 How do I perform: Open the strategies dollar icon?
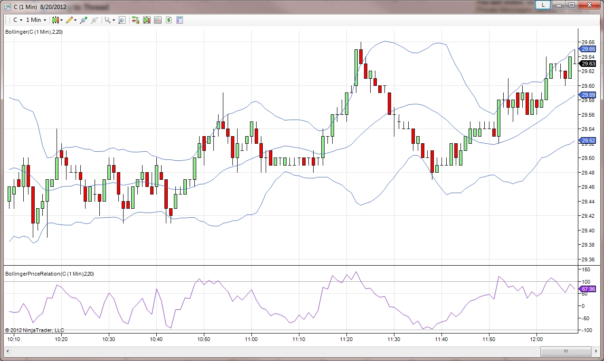(168, 20)
